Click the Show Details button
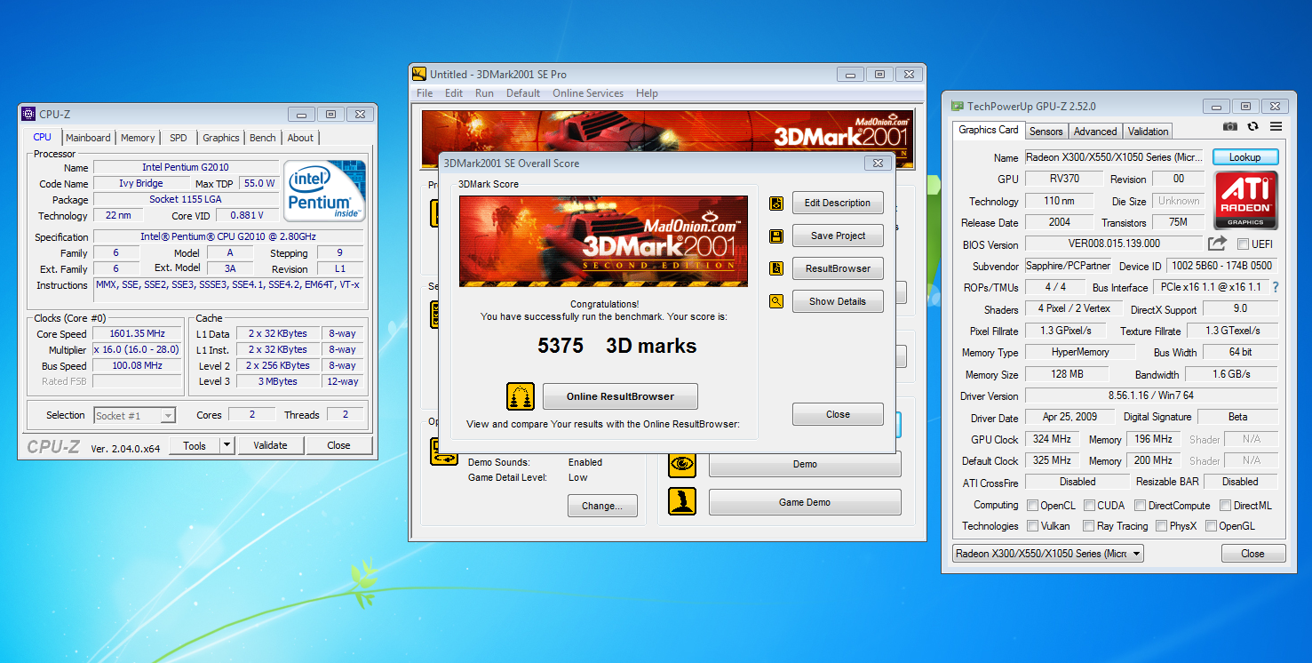The image size is (1312, 663). [838, 301]
